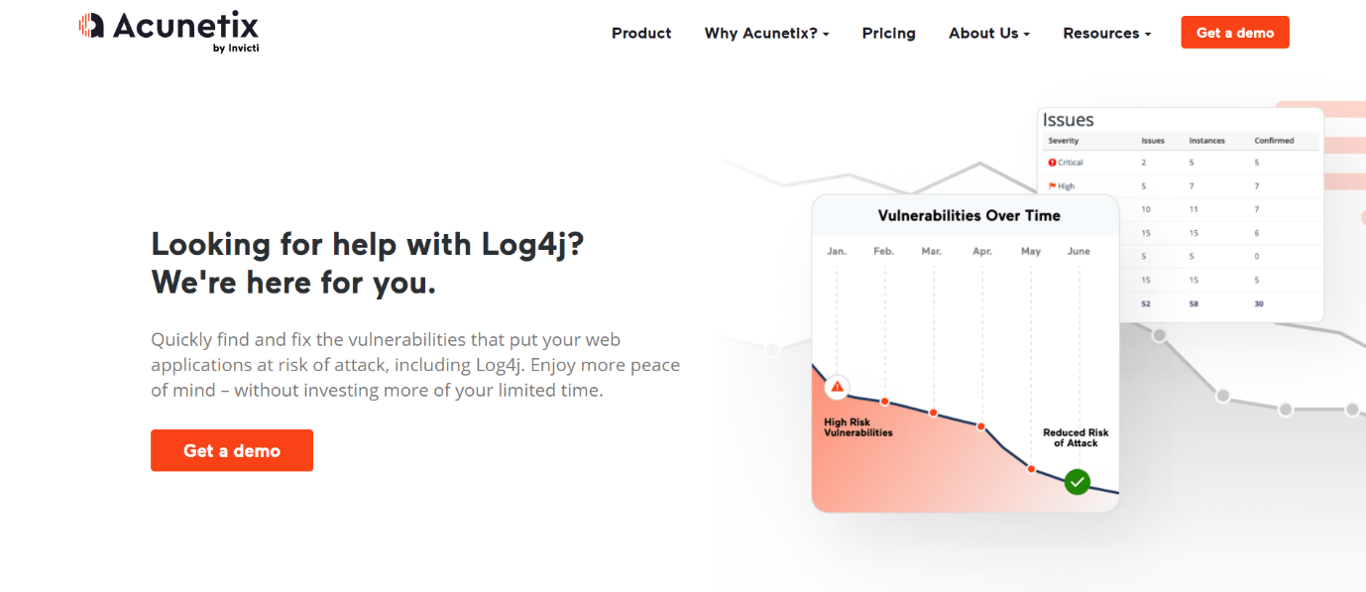Click the Instances column header
Screen dimensions: 1366x592
click(1207, 141)
